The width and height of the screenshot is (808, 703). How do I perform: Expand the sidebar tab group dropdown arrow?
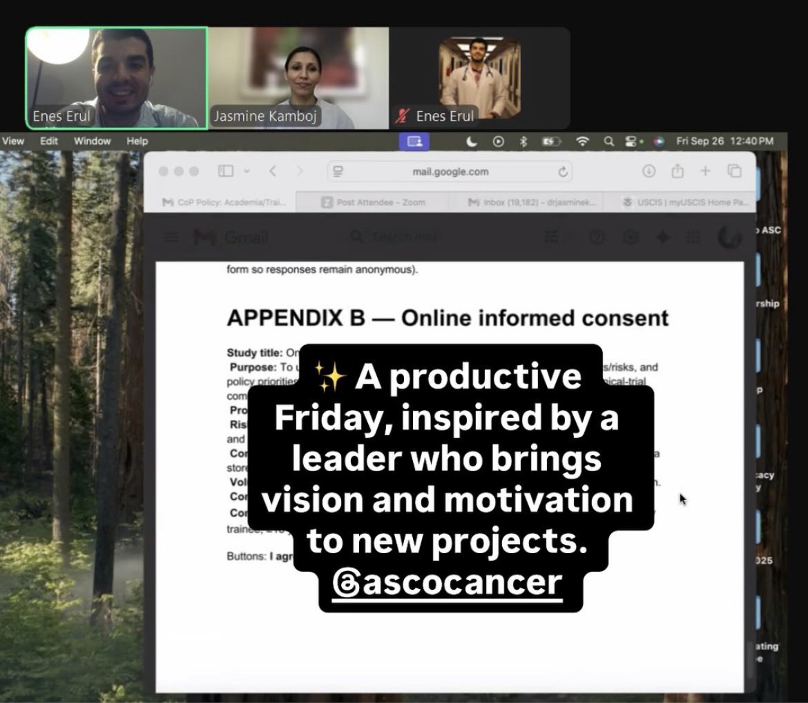coord(247,171)
